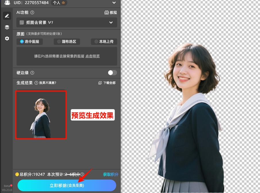Viewport: 260px width, 193px height.
Task: Open the 抠图去背景 V1 function dropdown
Action: [x=67, y=22]
